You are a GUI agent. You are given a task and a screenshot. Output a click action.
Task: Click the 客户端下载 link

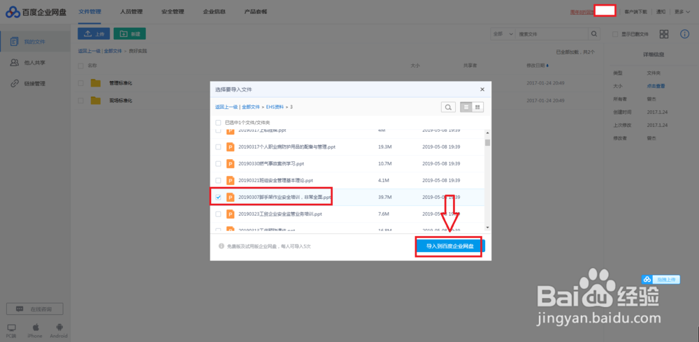point(635,12)
